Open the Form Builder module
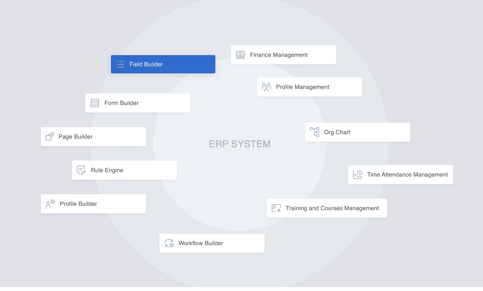Image resolution: width=483 pixels, height=291 pixels. coord(138,103)
